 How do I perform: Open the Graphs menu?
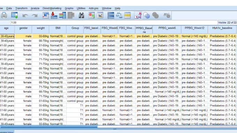click(x=69, y=8)
